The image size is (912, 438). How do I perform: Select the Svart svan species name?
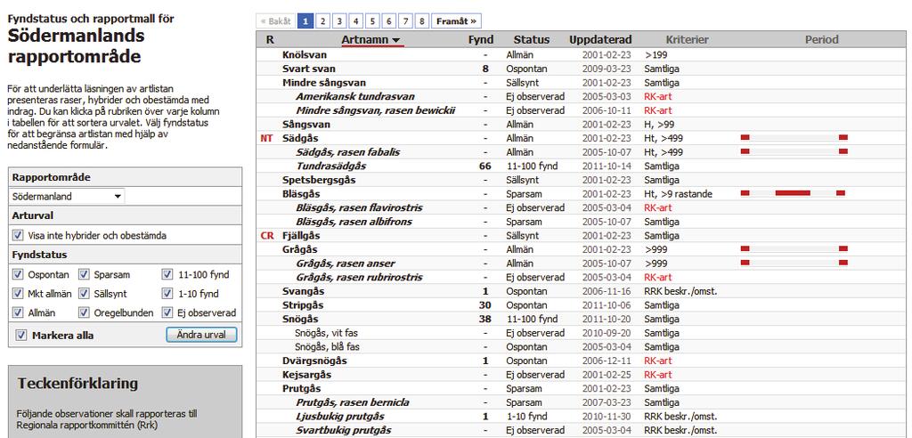pos(309,69)
